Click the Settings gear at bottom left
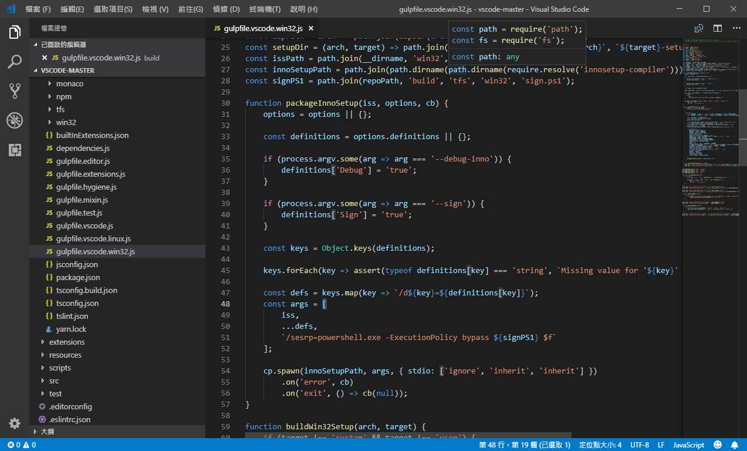This screenshot has height=451, width=747. pos(15,423)
